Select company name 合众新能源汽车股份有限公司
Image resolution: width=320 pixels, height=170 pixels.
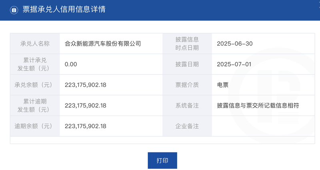tap(103, 44)
